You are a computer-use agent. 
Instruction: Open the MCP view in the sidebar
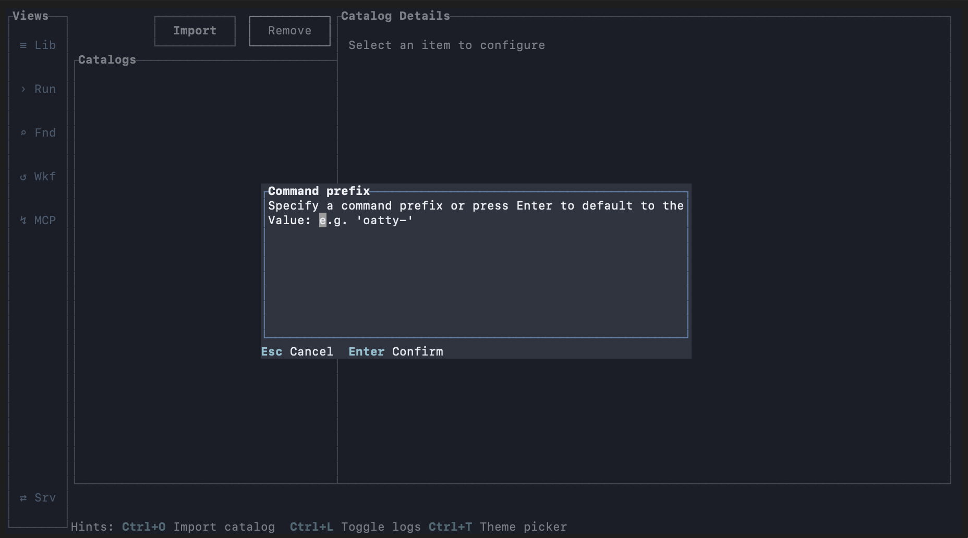pyautogui.click(x=38, y=220)
